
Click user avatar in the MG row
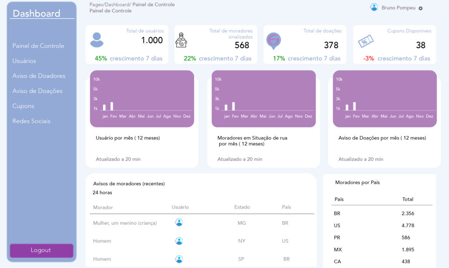[x=179, y=222]
